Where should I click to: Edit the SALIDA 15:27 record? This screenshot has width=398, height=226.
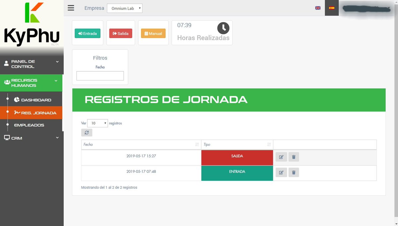pos(281,157)
